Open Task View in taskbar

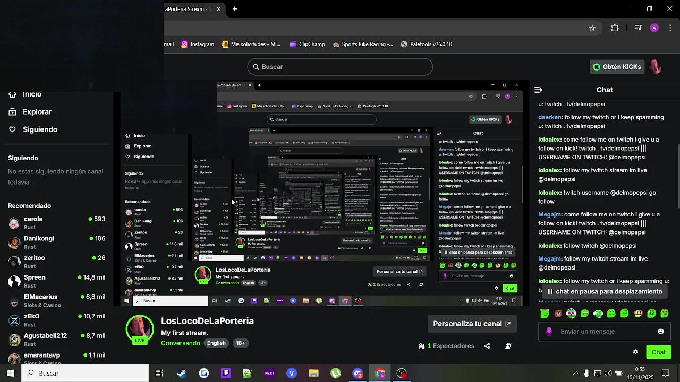(159, 374)
